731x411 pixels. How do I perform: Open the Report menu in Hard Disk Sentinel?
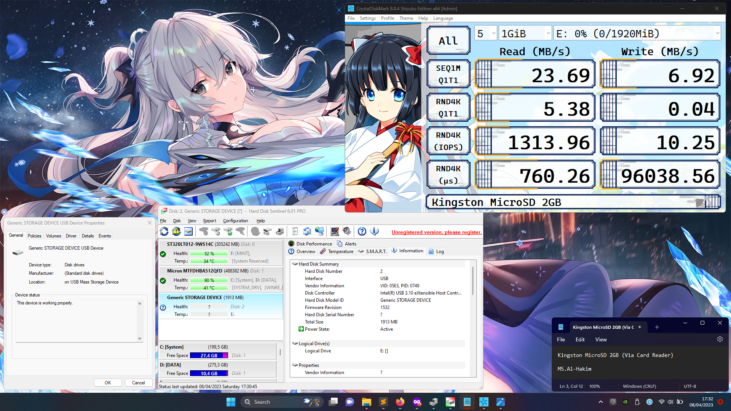pos(209,221)
